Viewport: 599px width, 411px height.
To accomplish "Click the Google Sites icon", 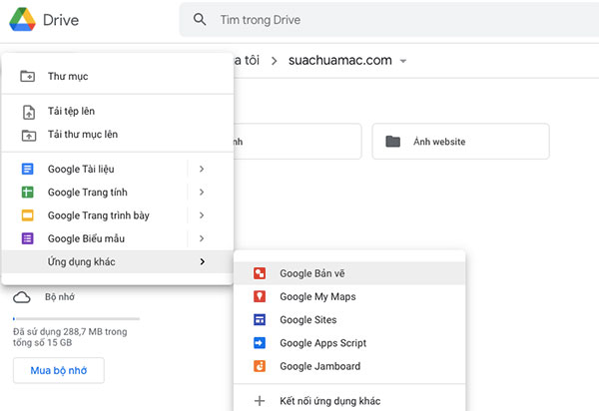I will tap(260, 320).
